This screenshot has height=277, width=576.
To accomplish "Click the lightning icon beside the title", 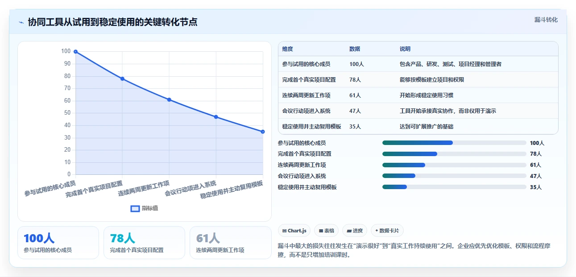I will tap(21, 22).
